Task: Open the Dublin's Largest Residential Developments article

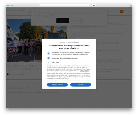Action: coord(99,25)
